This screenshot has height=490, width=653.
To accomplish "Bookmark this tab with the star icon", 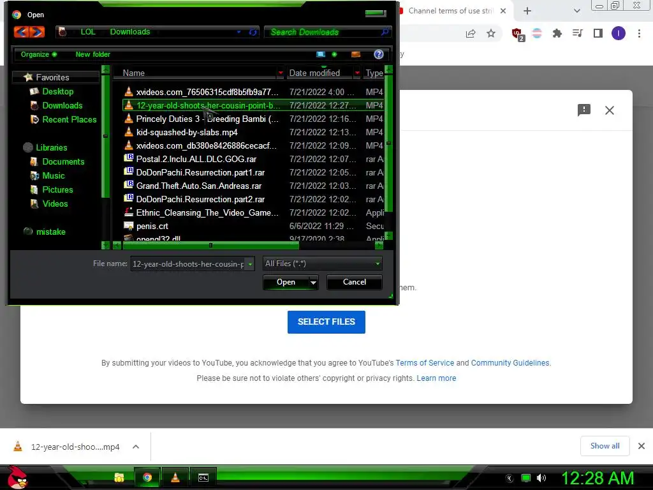I will [x=491, y=33].
